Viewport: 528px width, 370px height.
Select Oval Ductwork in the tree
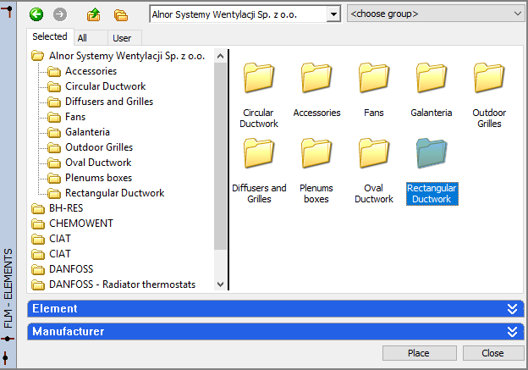click(98, 163)
